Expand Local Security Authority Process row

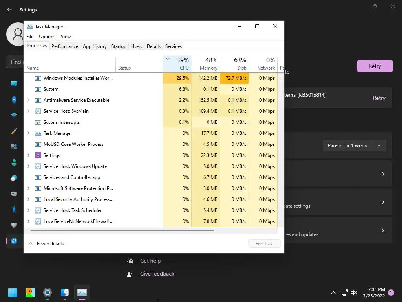pos(28,199)
